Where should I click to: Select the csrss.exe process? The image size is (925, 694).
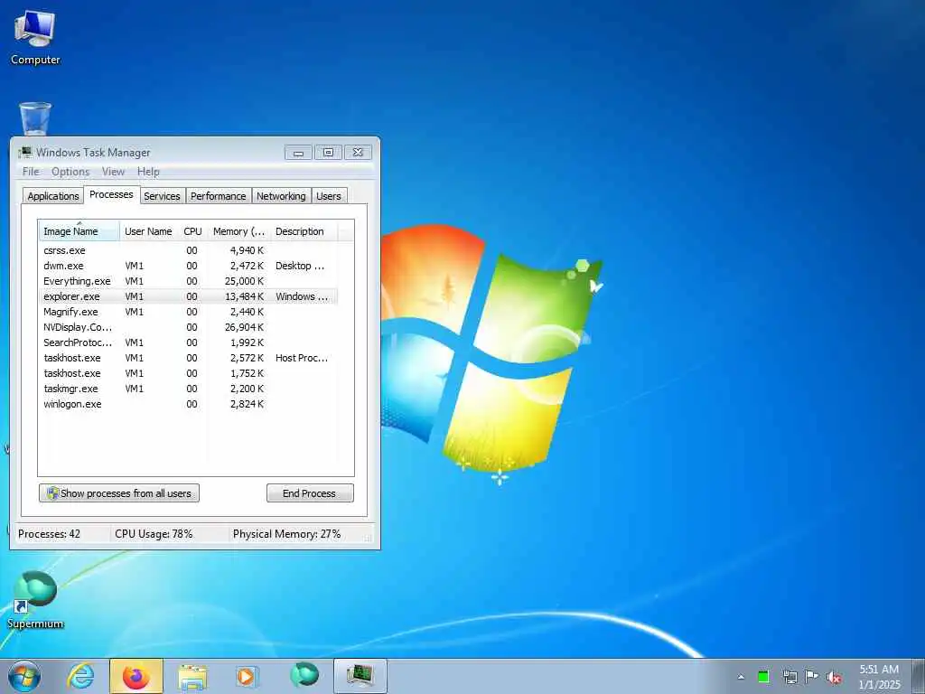point(188,250)
